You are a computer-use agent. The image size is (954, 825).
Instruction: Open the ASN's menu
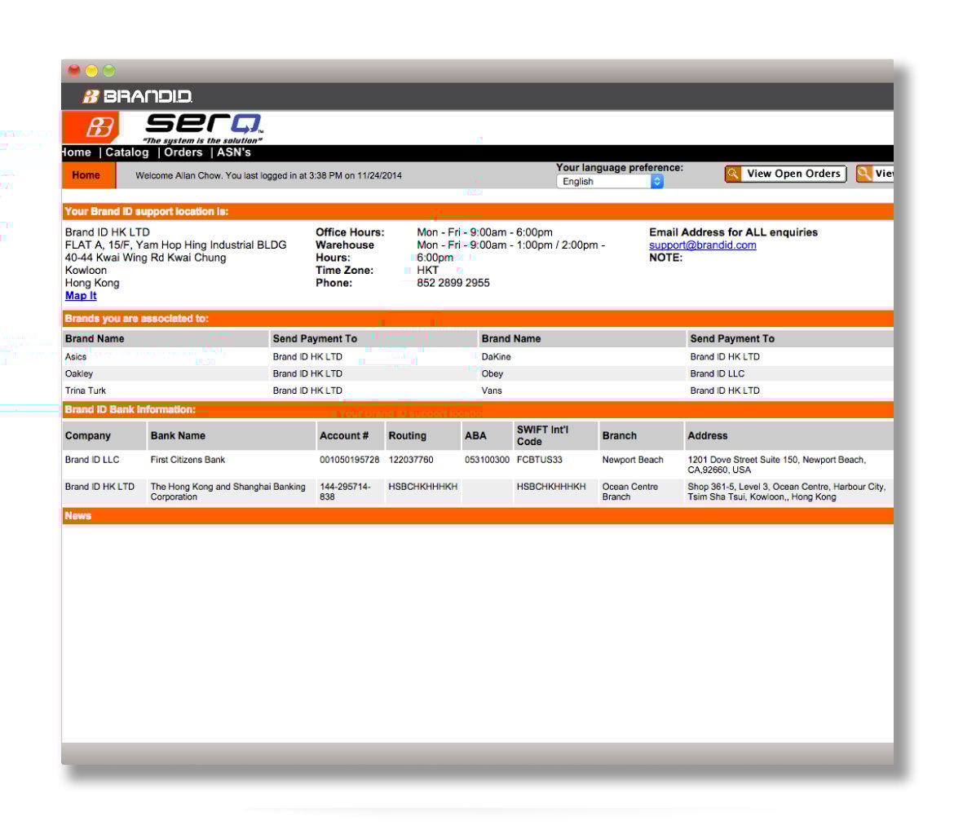point(234,152)
